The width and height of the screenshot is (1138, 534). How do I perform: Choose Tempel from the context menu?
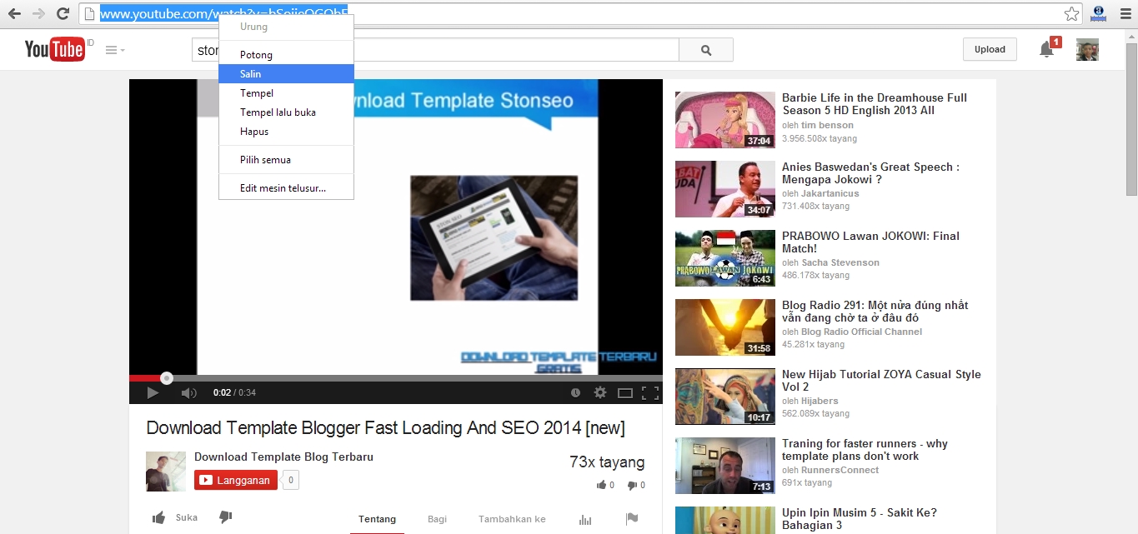[x=286, y=93]
